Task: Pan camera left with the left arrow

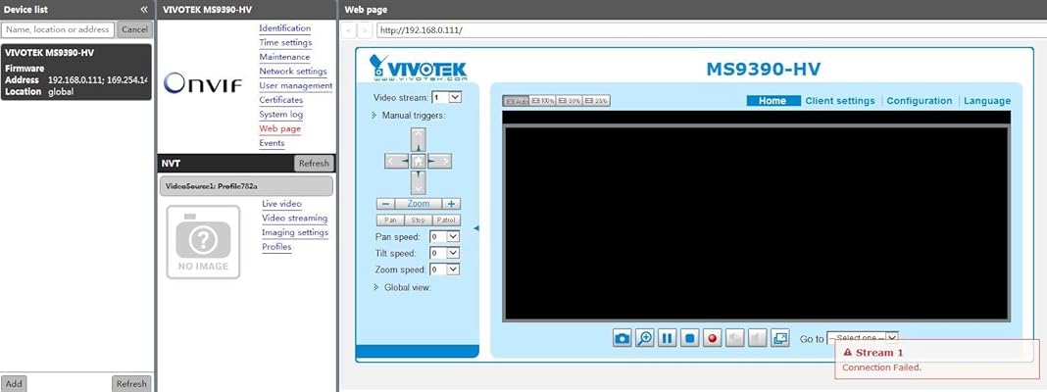Action: pos(397,161)
